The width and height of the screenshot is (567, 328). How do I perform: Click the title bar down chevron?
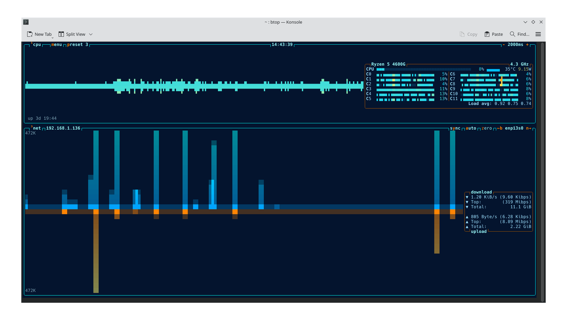coord(525,22)
